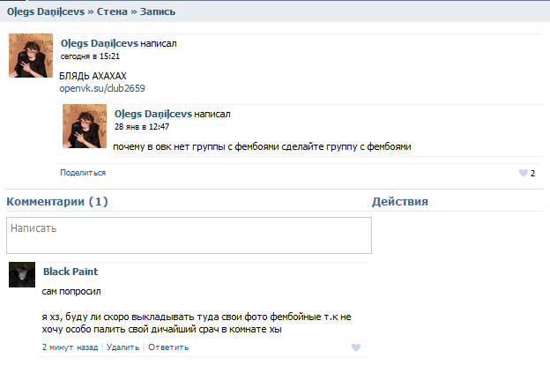
Task: Reply to the comment with Ответить
Action: (x=168, y=347)
